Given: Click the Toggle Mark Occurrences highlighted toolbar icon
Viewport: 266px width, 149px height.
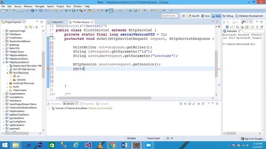Looking at the screenshot, I should click(111, 11).
